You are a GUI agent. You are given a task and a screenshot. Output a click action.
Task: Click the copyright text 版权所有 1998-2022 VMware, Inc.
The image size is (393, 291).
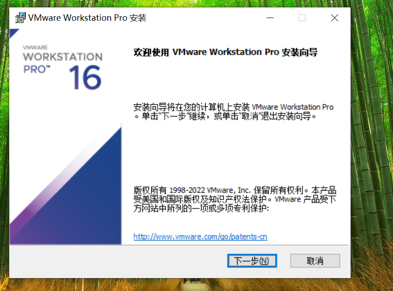point(192,190)
